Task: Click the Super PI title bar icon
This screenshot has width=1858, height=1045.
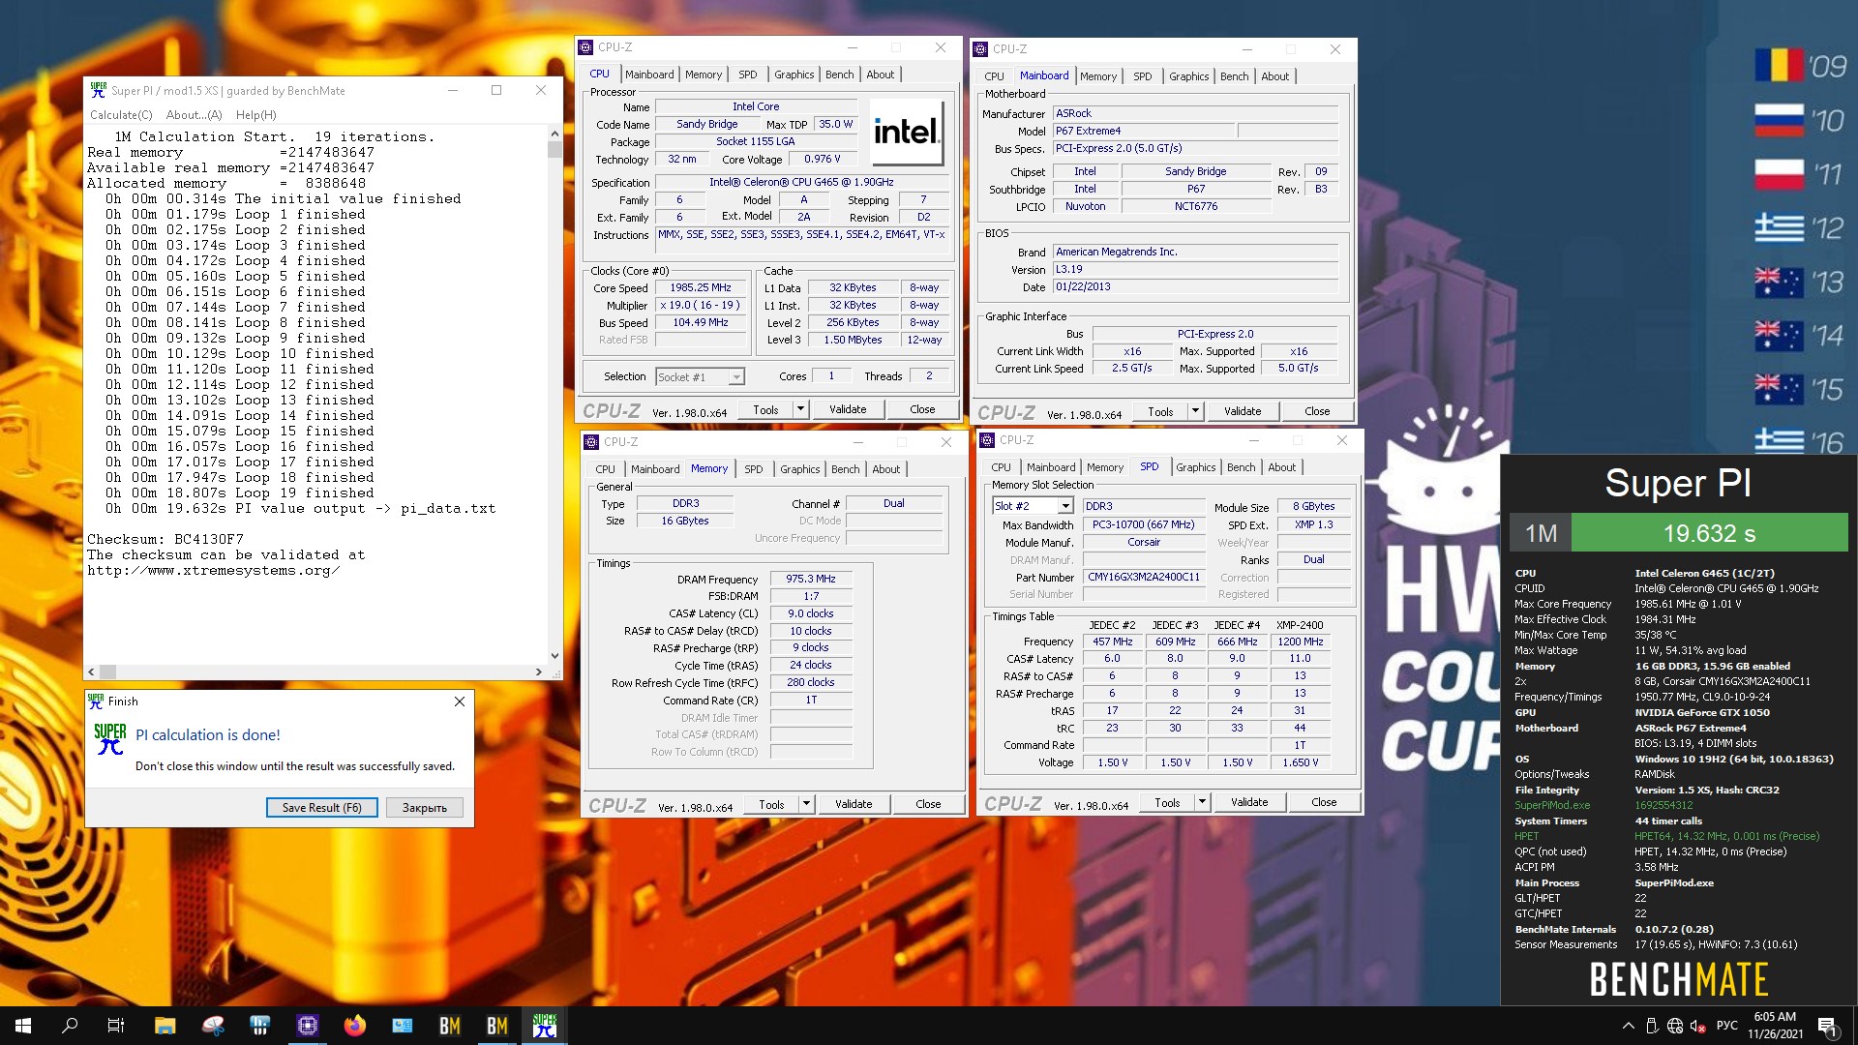Action: [x=98, y=90]
